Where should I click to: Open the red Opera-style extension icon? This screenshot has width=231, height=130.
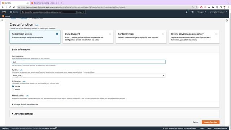(x=201, y=7)
